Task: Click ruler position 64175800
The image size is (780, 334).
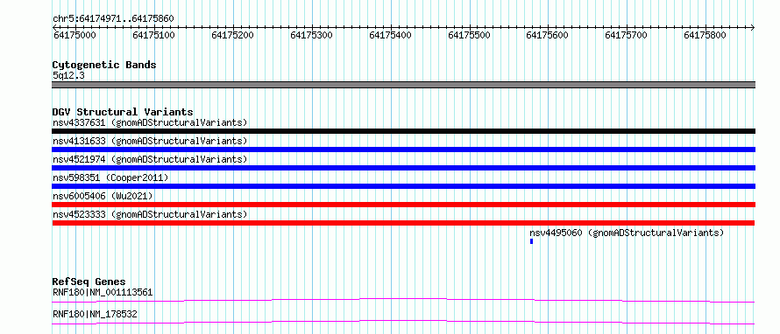Action: 706,35
